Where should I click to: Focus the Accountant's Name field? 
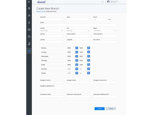pos(52,97)
